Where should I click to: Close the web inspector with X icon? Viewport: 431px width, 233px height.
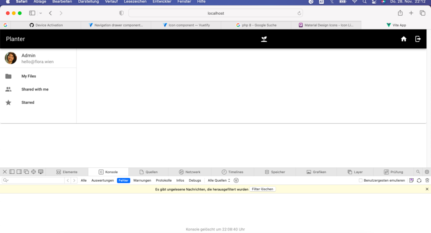pyautogui.click(x=5, y=172)
